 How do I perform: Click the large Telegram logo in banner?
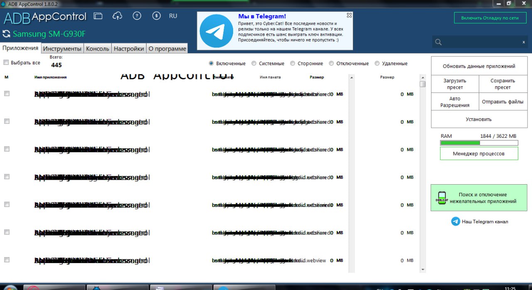point(216,31)
